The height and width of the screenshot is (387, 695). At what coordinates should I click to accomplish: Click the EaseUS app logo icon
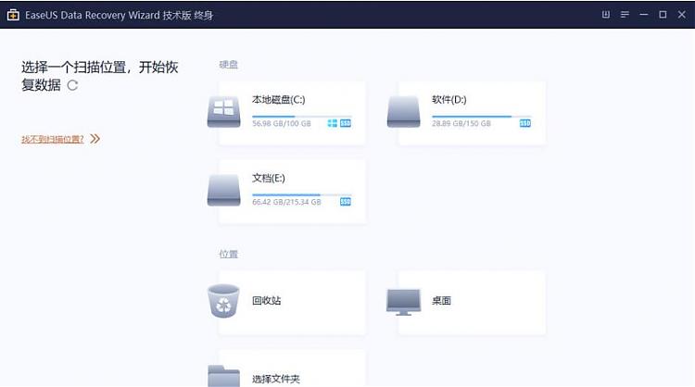coord(13,15)
